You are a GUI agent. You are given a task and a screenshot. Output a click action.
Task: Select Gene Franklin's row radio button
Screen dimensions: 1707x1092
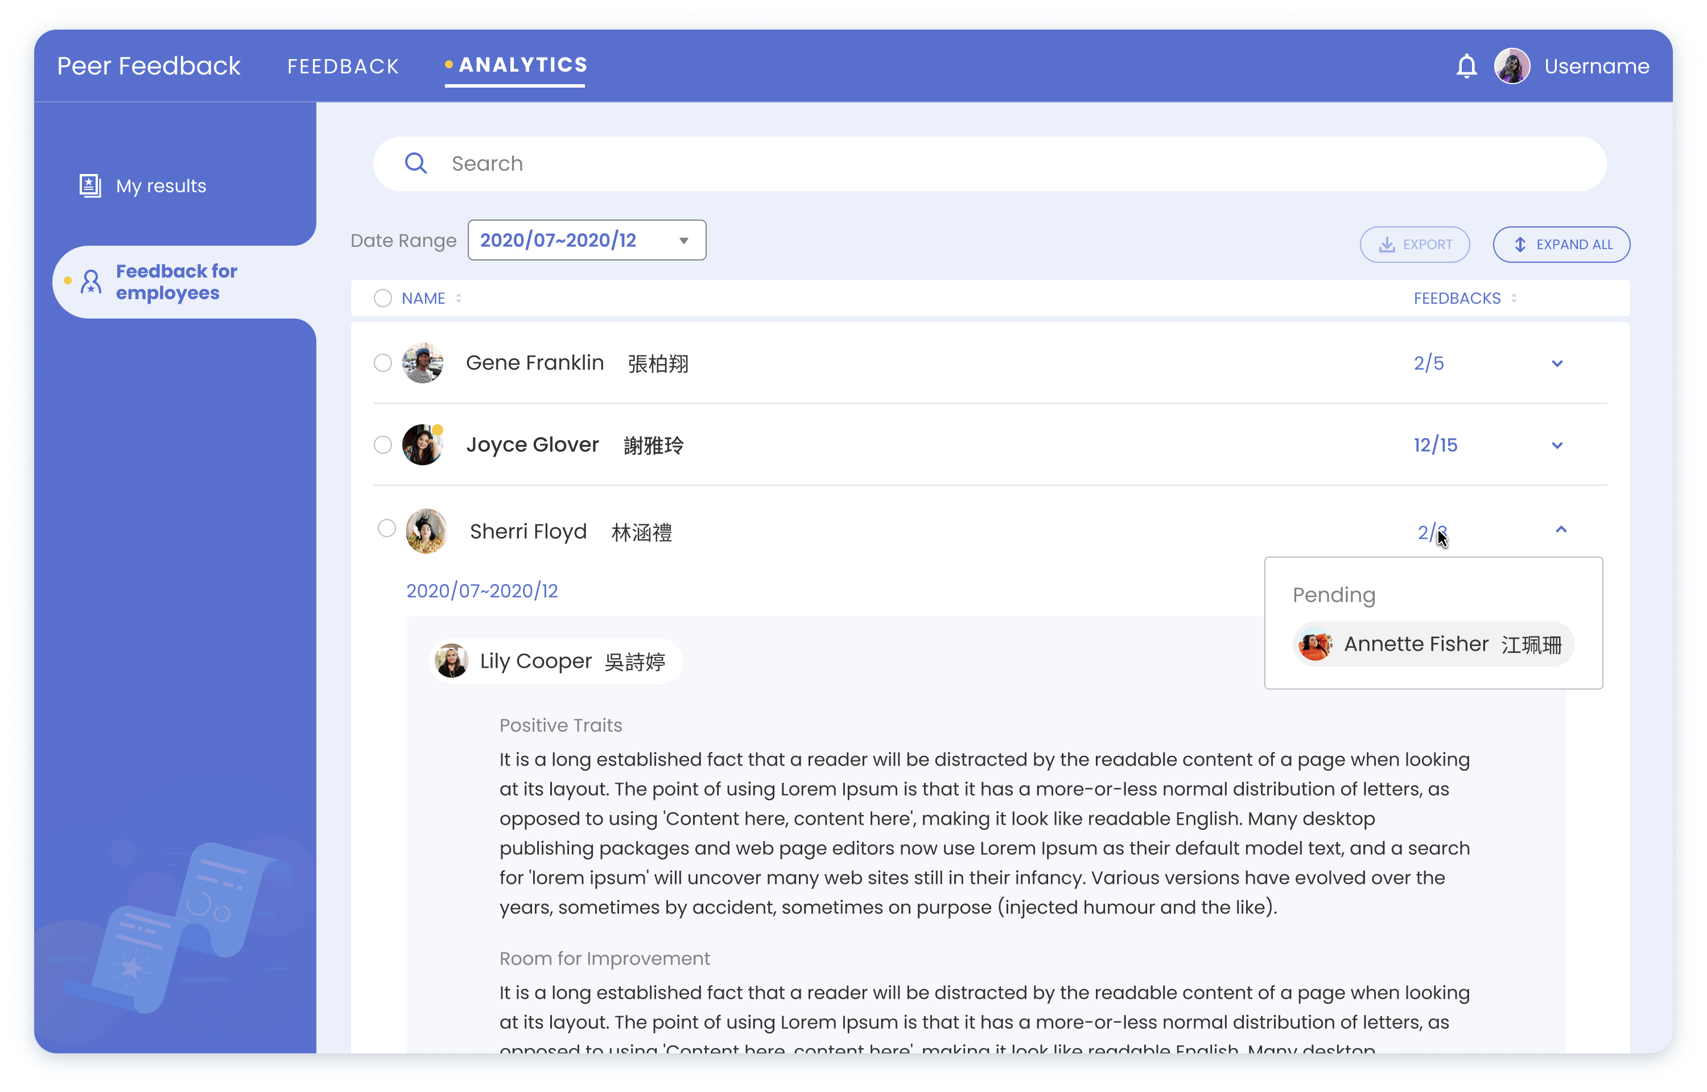click(x=383, y=363)
